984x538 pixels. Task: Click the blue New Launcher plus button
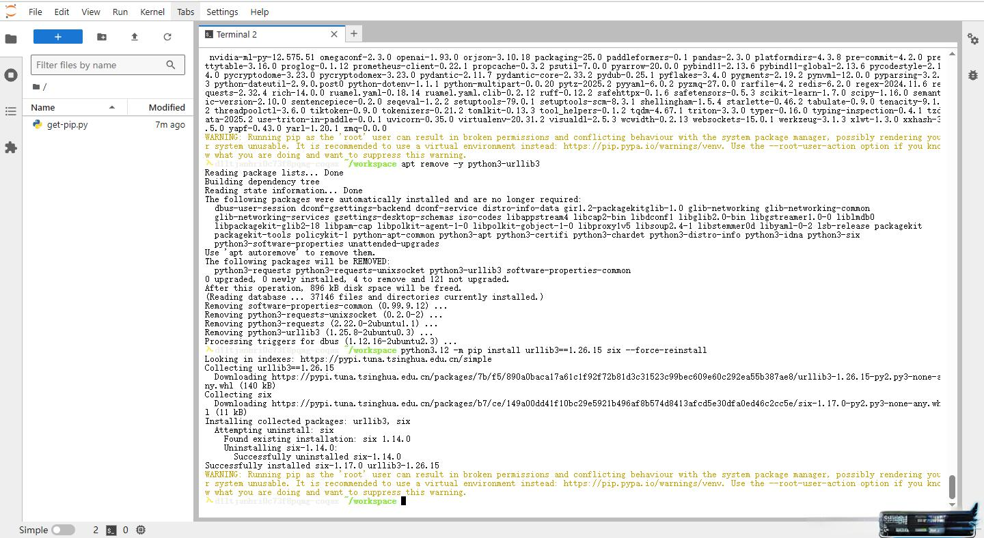(57, 37)
